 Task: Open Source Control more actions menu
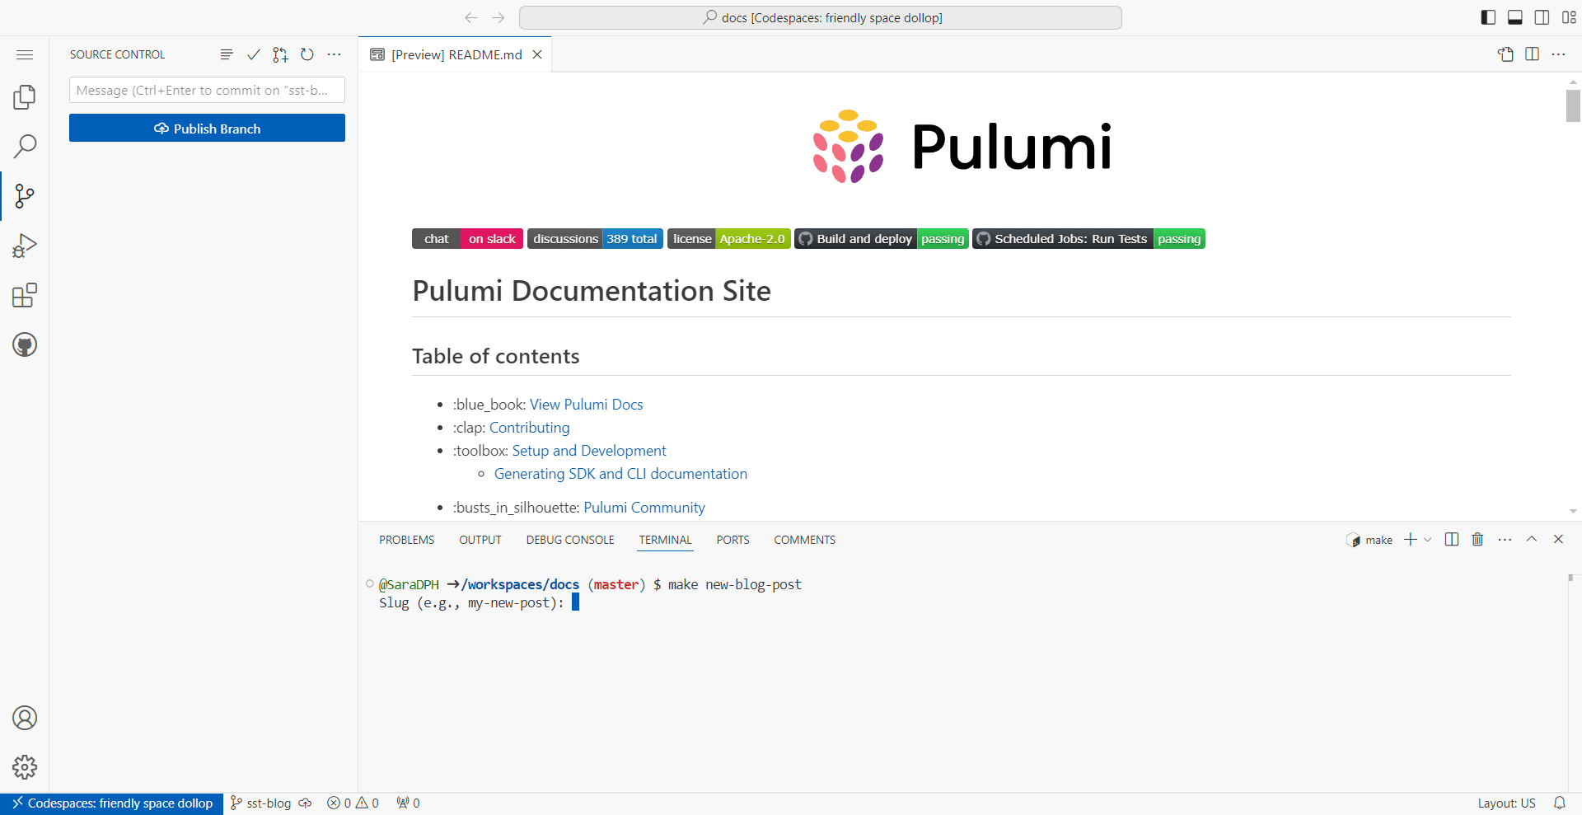[334, 54]
